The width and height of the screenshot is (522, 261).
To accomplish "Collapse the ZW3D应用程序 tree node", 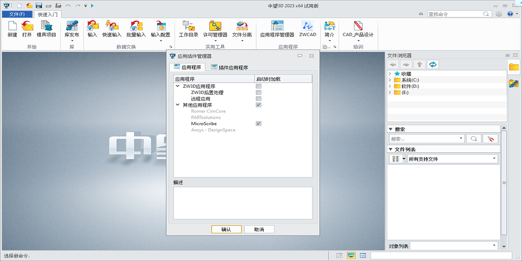I will (x=177, y=86).
